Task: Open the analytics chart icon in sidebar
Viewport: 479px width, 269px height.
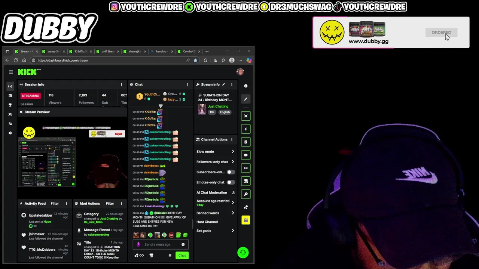Action: tap(10, 96)
